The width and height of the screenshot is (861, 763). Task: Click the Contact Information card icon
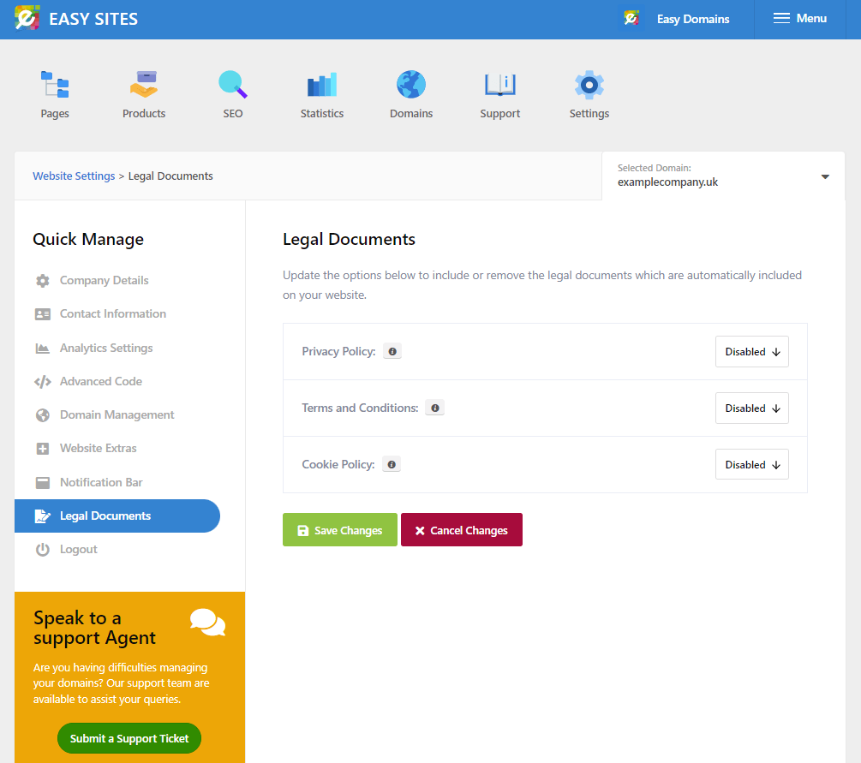43,314
